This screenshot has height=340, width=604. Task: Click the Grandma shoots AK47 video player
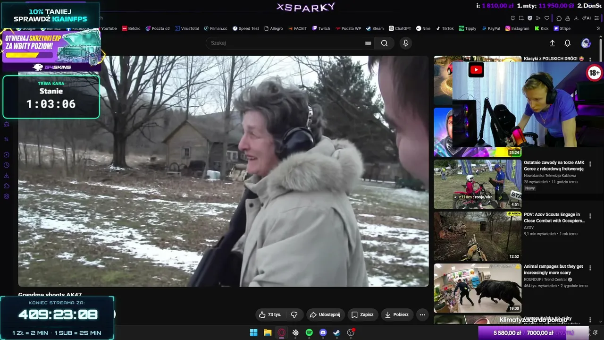coord(223,171)
